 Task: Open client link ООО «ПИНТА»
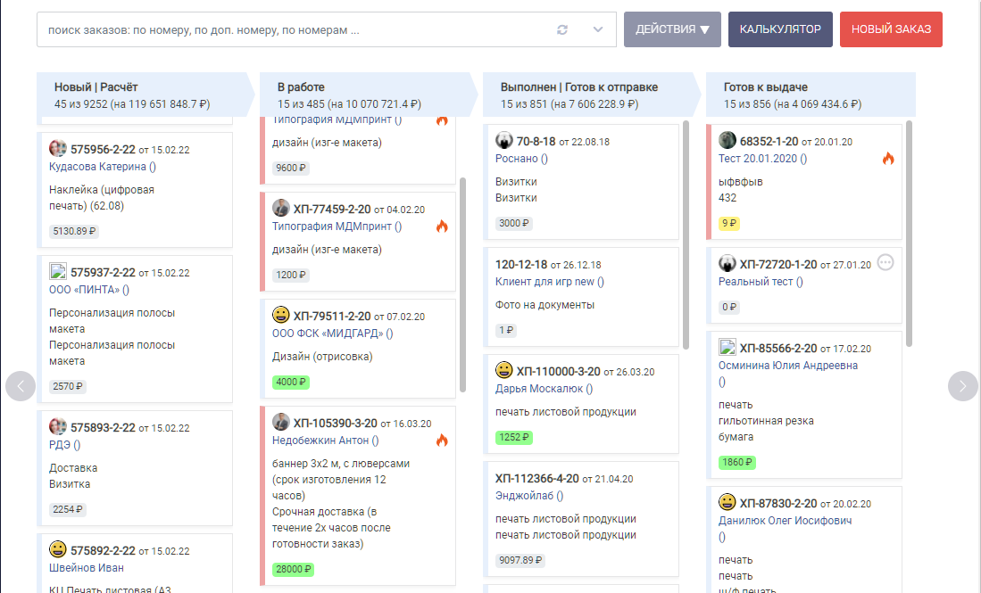pyautogui.click(x=89, y=290)
